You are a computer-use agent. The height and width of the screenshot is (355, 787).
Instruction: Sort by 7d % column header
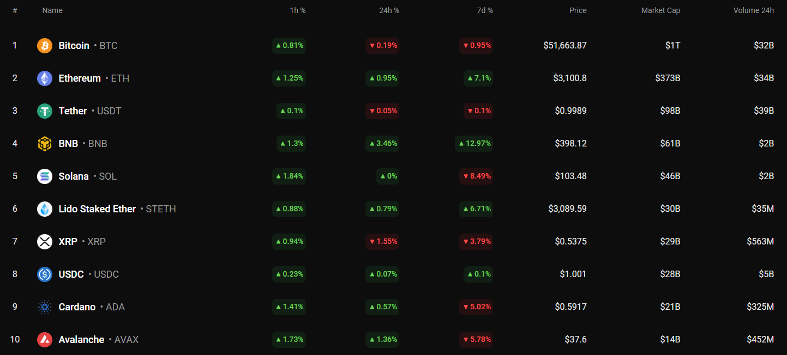(x=484, y=10)
